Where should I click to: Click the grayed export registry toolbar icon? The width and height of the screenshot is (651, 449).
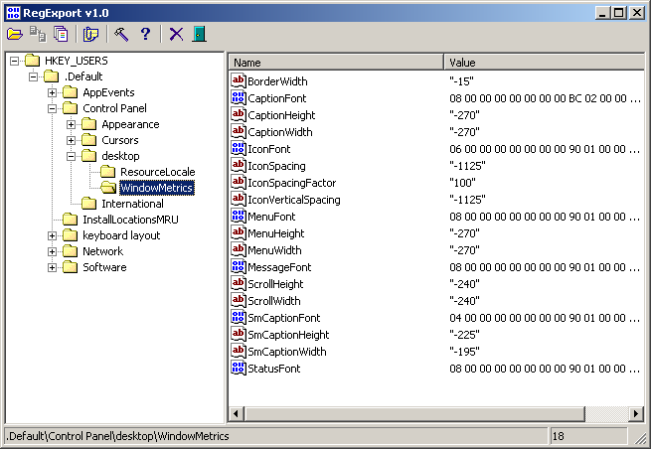(38, 34)
